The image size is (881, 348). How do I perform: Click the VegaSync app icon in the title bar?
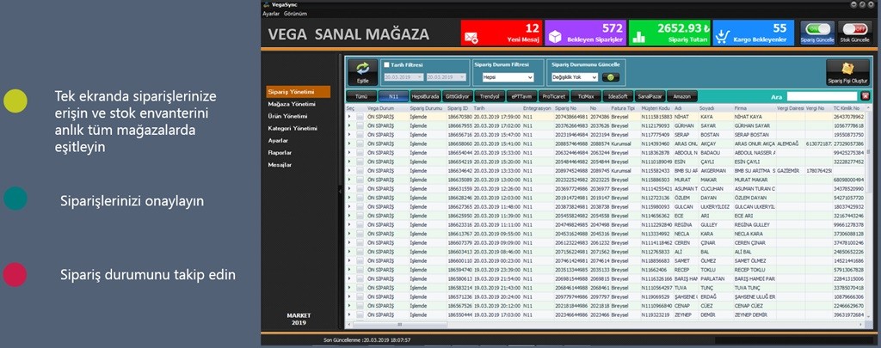(x=267, y=4)
